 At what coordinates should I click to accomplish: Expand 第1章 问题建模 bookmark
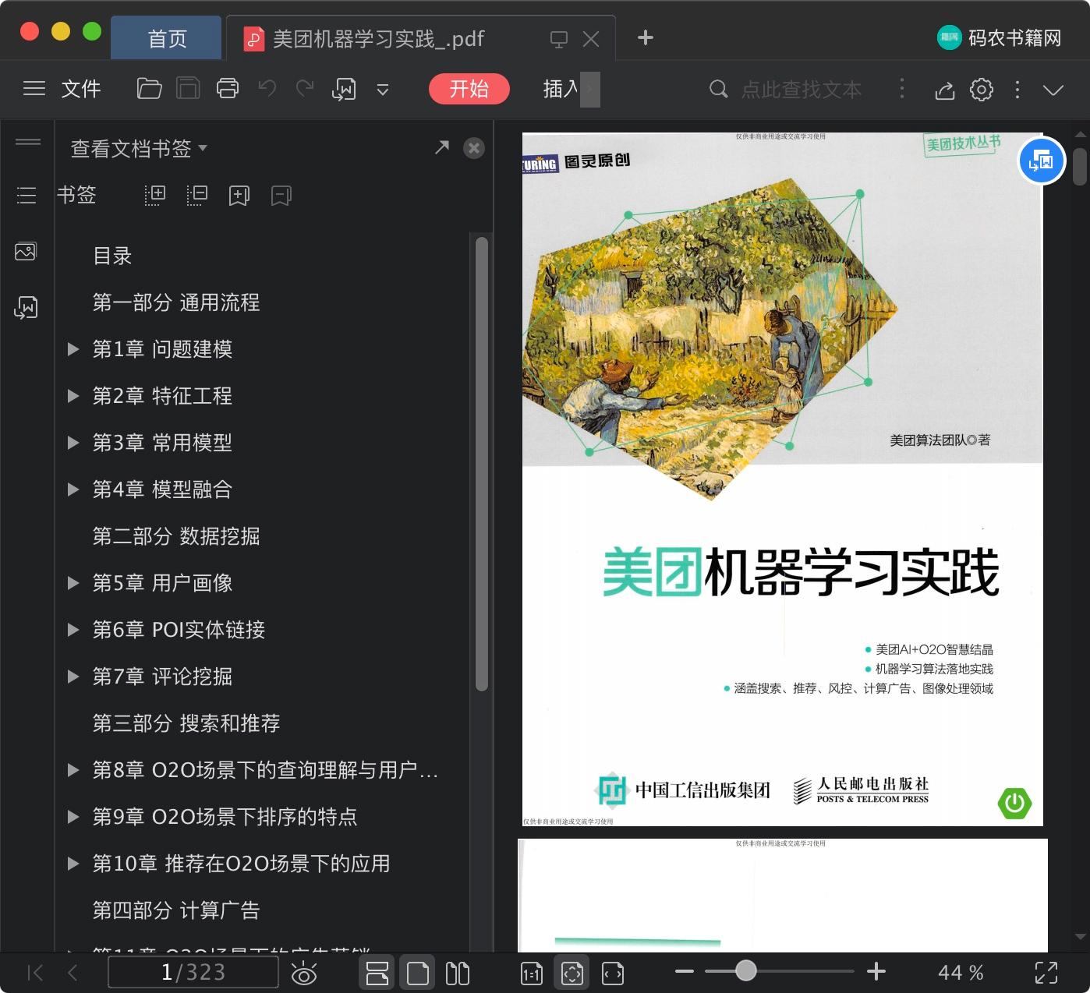click(73, 349)
